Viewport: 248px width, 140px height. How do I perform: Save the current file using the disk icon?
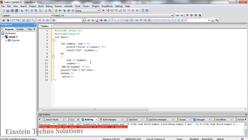tap(12, 10)
